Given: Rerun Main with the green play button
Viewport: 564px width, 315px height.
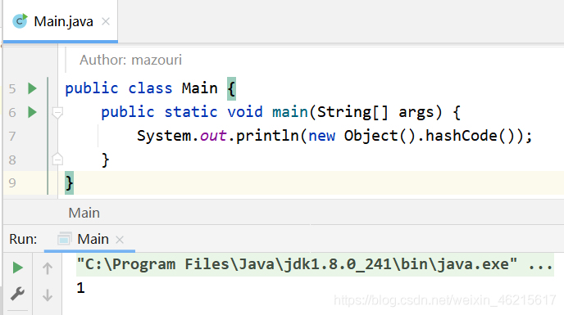Looking at the screenshot, I should click(x=18, y=268).
